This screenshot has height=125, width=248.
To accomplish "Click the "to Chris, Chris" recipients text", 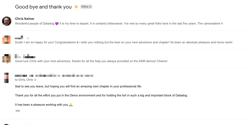I will click(24, 80).
